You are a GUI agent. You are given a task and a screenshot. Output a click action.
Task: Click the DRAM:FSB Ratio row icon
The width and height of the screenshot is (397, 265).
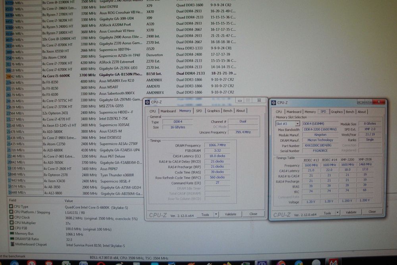pos(12,239)
